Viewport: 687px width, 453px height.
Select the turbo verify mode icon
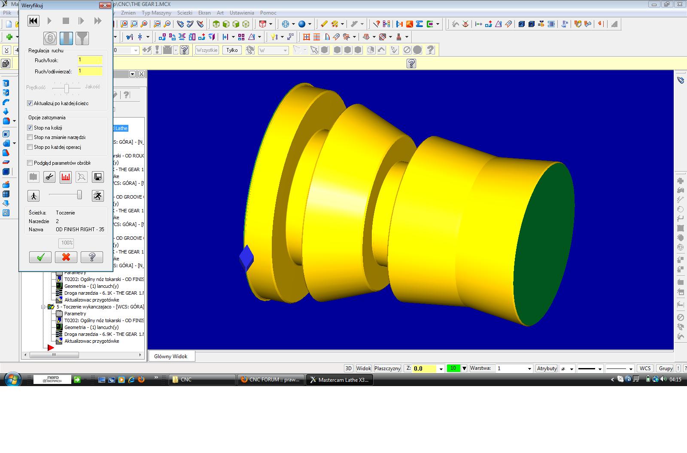[x=50, y=39]
